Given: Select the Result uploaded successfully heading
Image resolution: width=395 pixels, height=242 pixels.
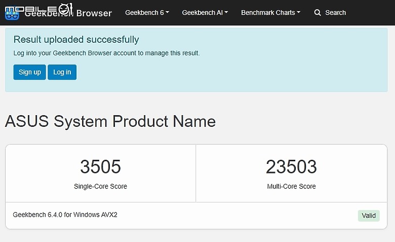Looking at the screenshot, I should pyautogui.click(x=76, y=40).
